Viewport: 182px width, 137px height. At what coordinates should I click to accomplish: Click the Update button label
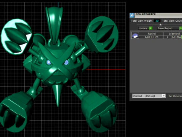point(143,28)
